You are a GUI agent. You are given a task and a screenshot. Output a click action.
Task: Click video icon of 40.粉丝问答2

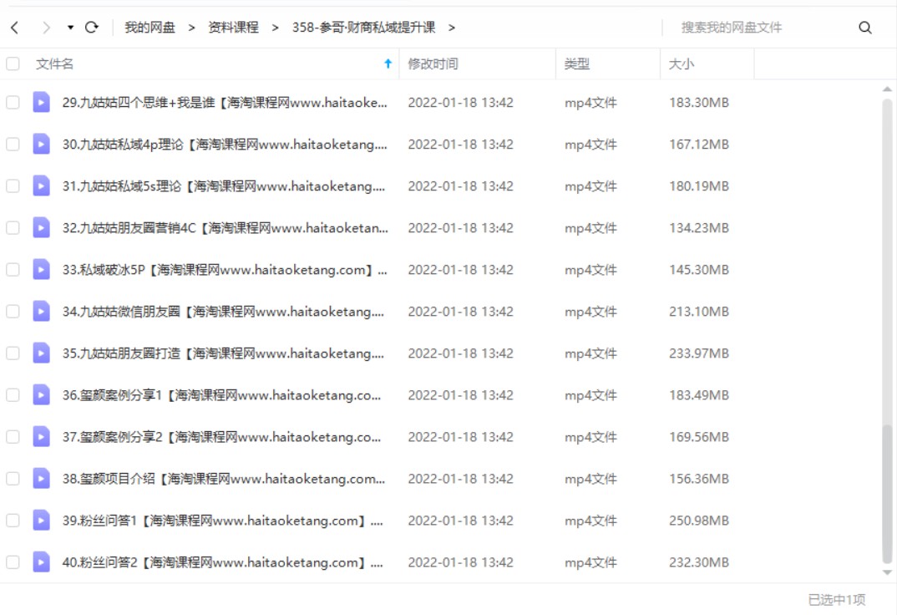[x=41, y=562]
